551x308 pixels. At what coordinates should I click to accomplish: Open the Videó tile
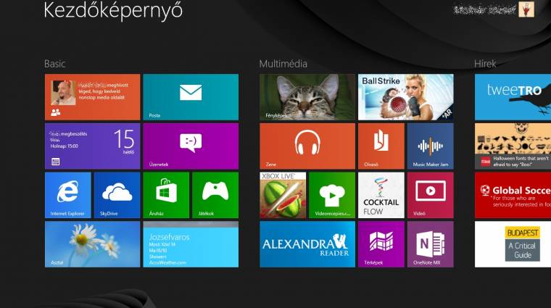tap(431, 195)
